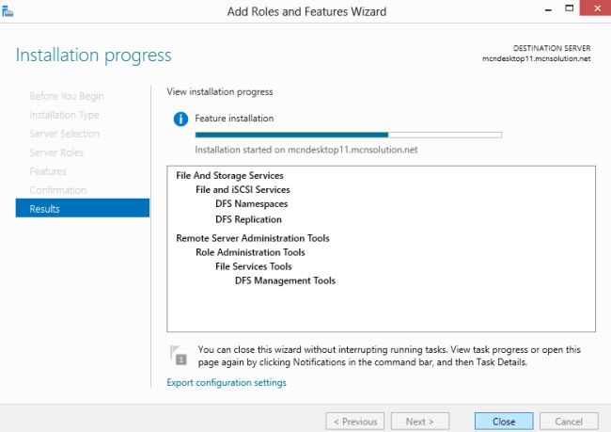Maximize the wizard window

click(x=570, y=8)
